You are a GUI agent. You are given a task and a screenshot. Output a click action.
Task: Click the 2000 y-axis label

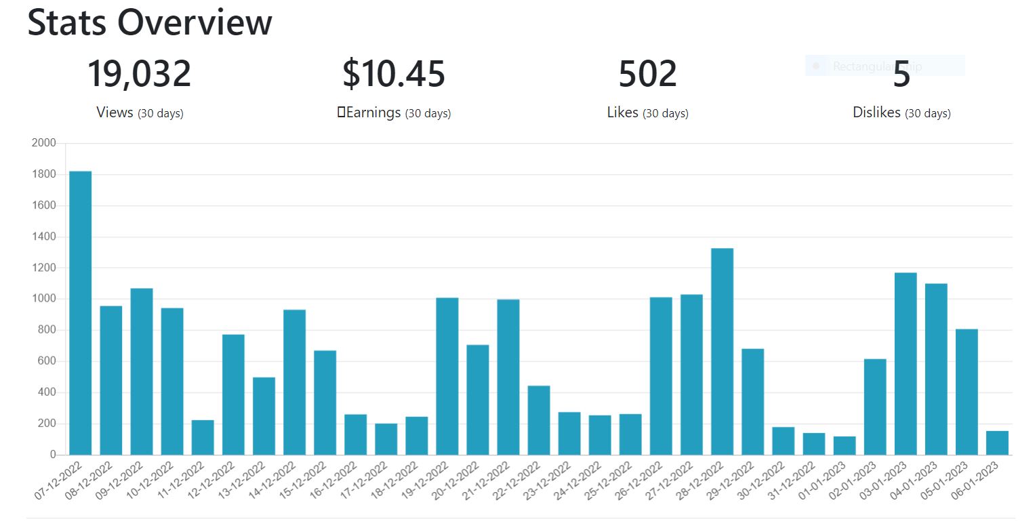coord(43,143)
